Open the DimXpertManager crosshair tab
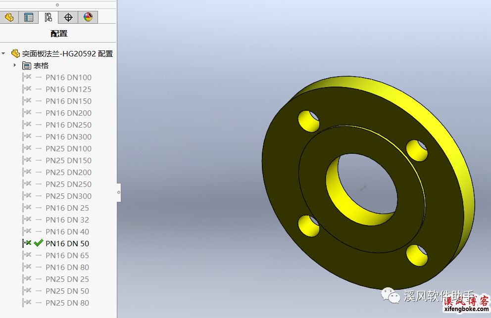 (x=68, y=17)
